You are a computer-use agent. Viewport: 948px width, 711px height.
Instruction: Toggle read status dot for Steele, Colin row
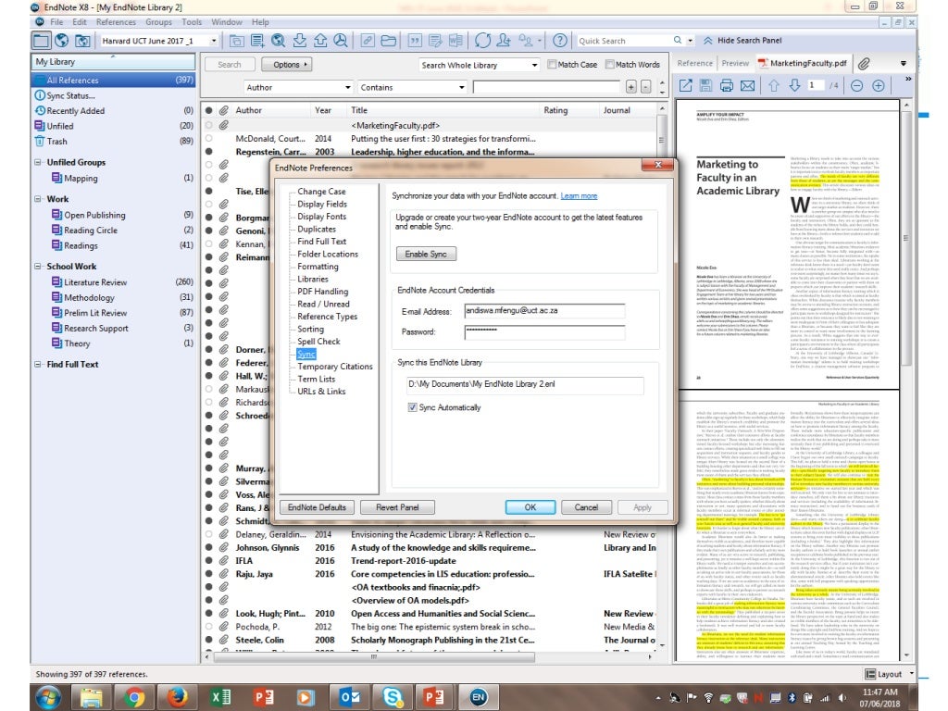pos(208,640)
